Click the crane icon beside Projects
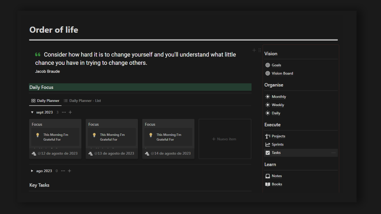 coord(268,136)
